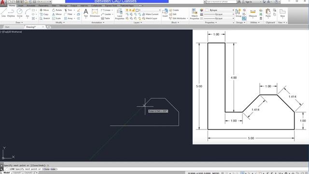309x174 pixels.
Task: Click the Scale tool
Action: pyautogui.click(x=56, y=18)
